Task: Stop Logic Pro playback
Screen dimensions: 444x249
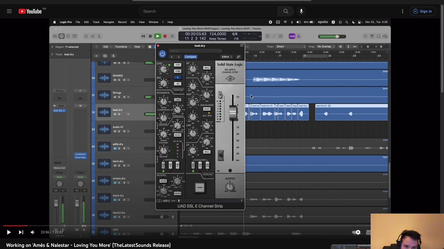Action: [x=150, y=36]
